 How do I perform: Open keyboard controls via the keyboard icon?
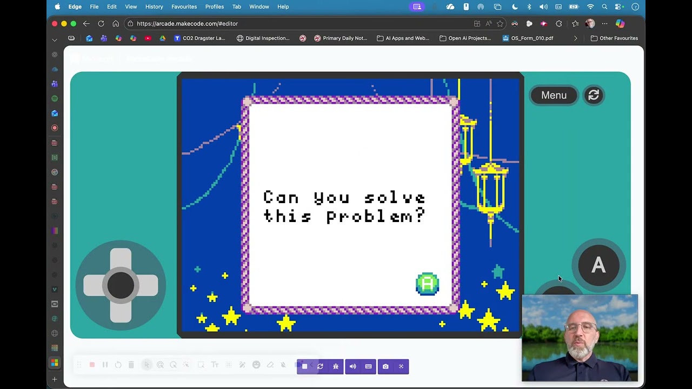[369, 366]
